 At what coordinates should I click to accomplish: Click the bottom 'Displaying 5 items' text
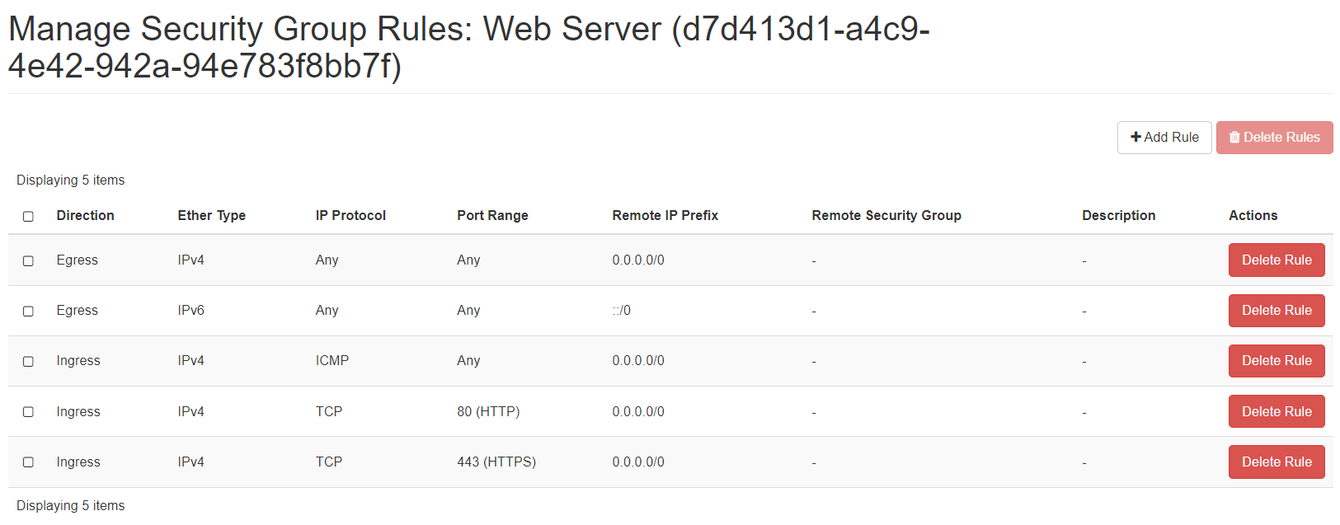click(70, 505)
